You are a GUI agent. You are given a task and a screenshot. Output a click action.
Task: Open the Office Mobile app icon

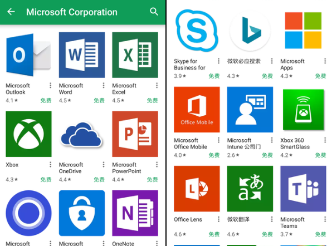197,110
